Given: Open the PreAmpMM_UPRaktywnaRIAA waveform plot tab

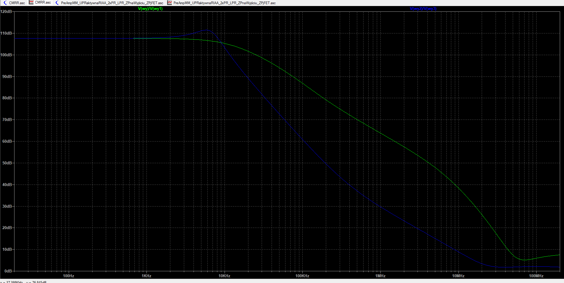Looking at the screenshot, I should [x=222, y=3].
